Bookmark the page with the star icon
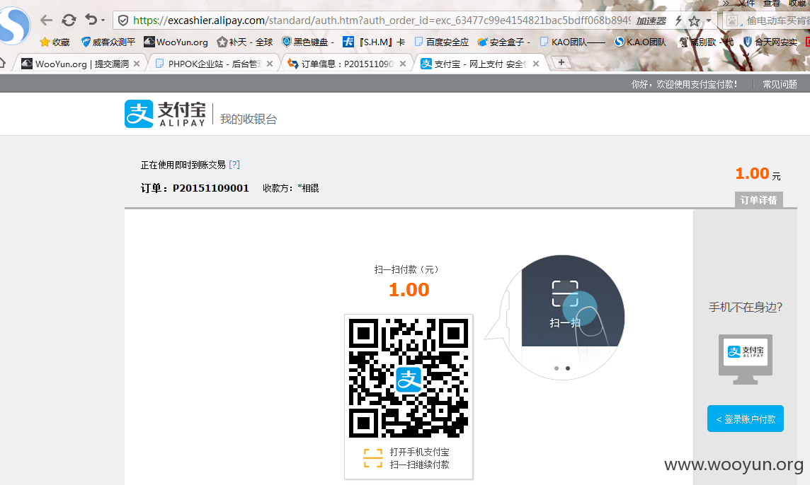This screenshot has height=485, width=810. click(x=695, y=21)
